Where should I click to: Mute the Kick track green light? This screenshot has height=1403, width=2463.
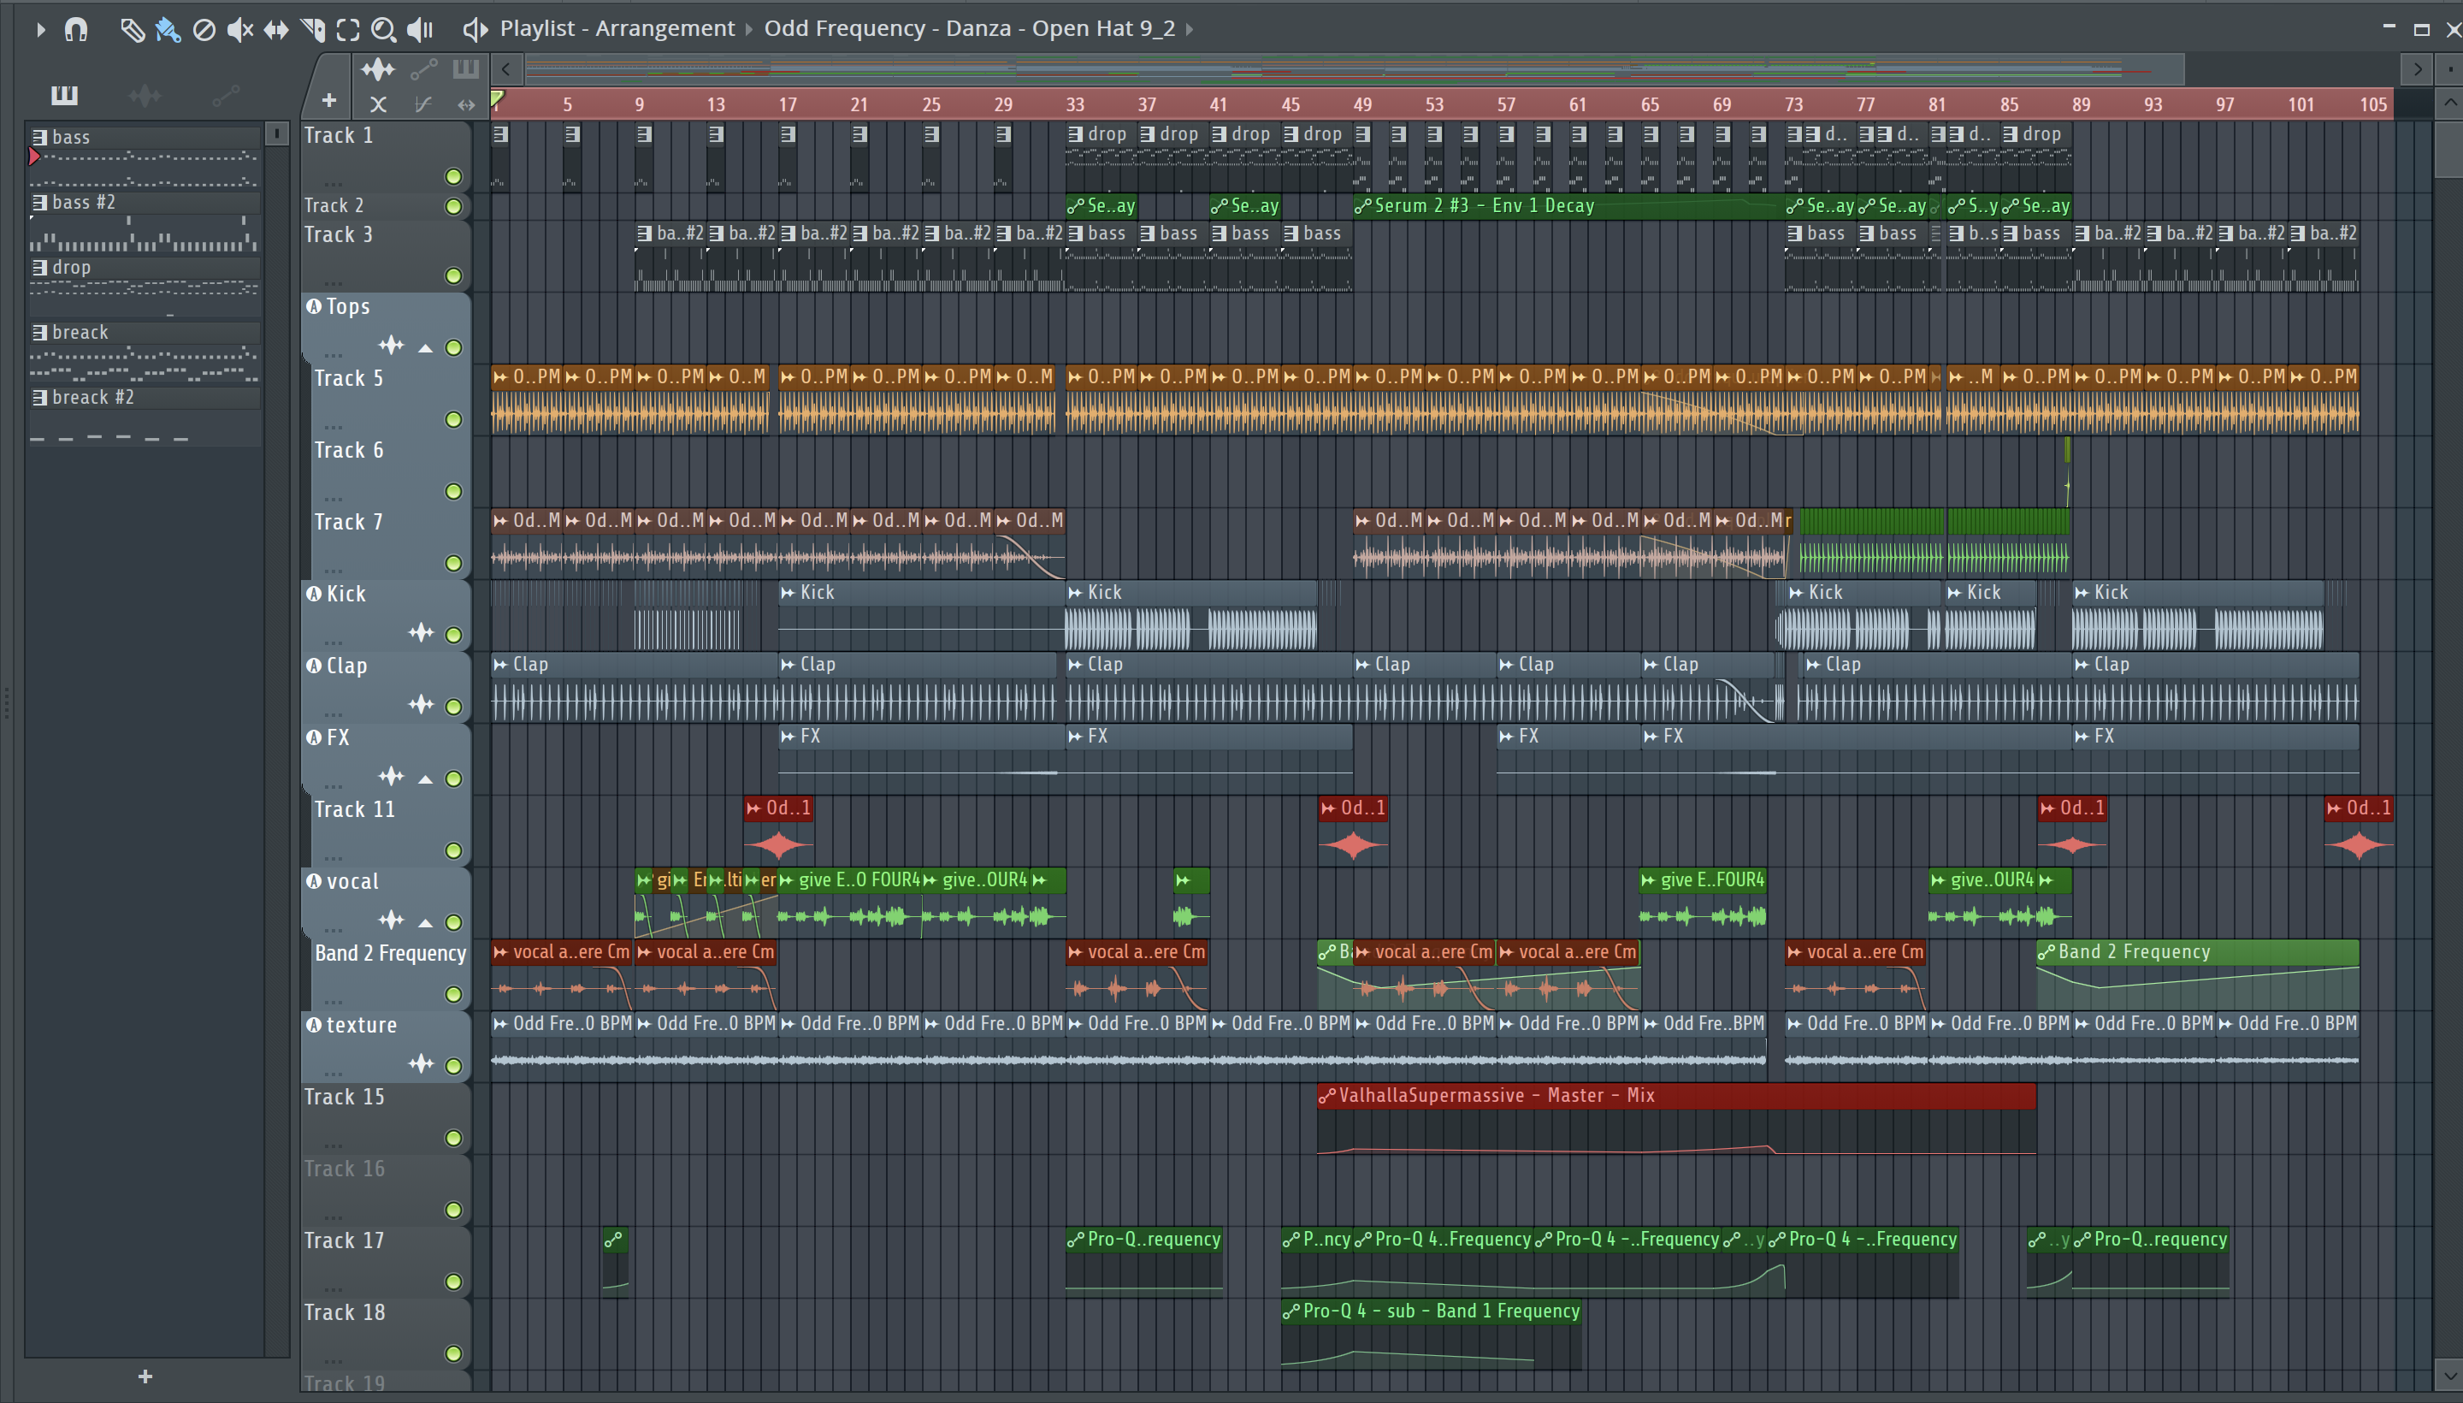[x=453, y=635]
